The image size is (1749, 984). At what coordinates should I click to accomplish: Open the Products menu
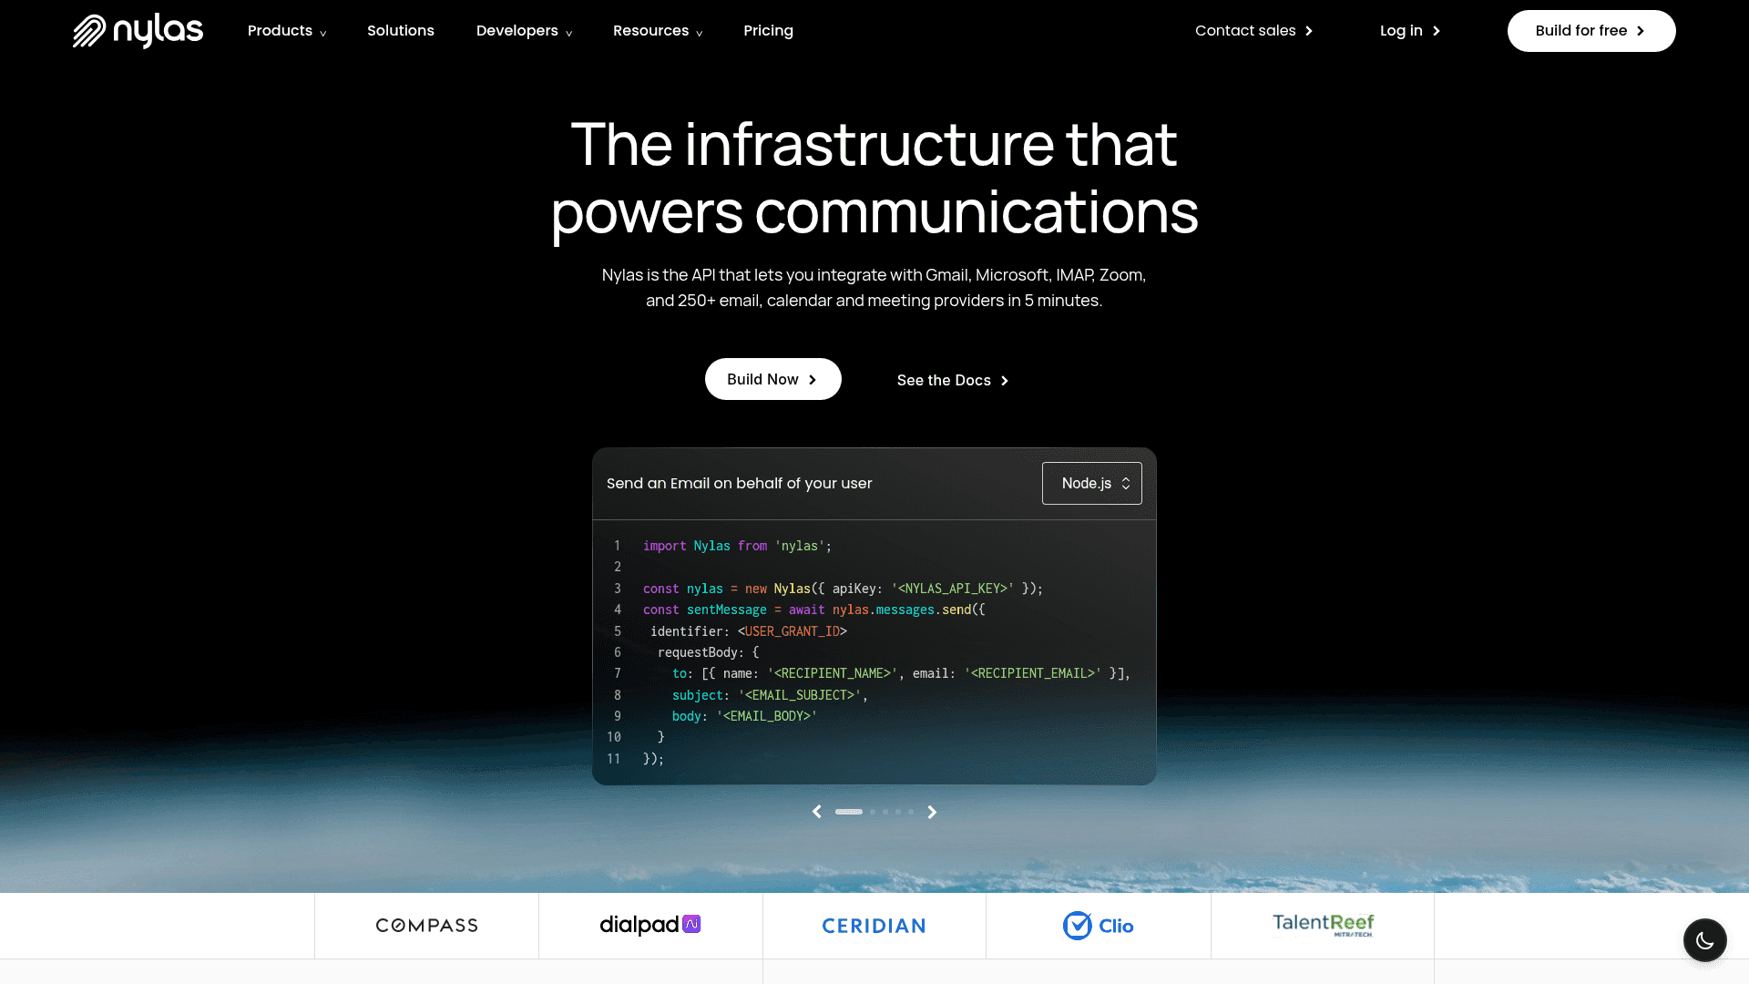click(287, 31)
